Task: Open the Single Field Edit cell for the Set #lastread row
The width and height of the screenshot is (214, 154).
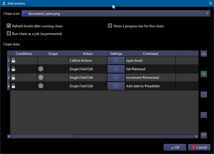Action: [88, 69]
